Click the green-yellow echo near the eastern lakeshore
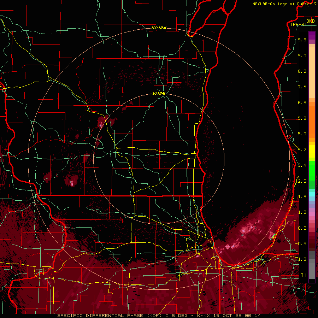 (273, 236)
